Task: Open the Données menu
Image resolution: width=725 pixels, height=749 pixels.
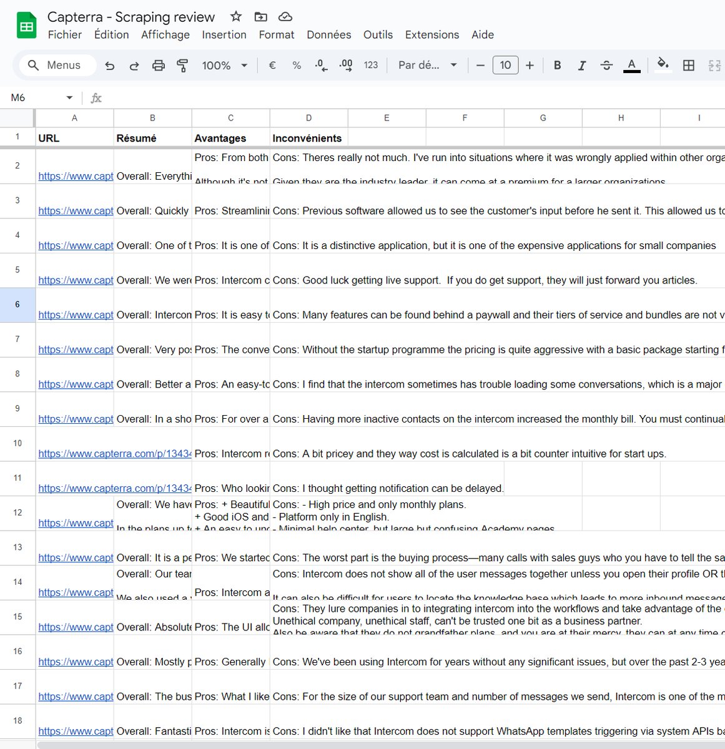Action: click(329, 35)
